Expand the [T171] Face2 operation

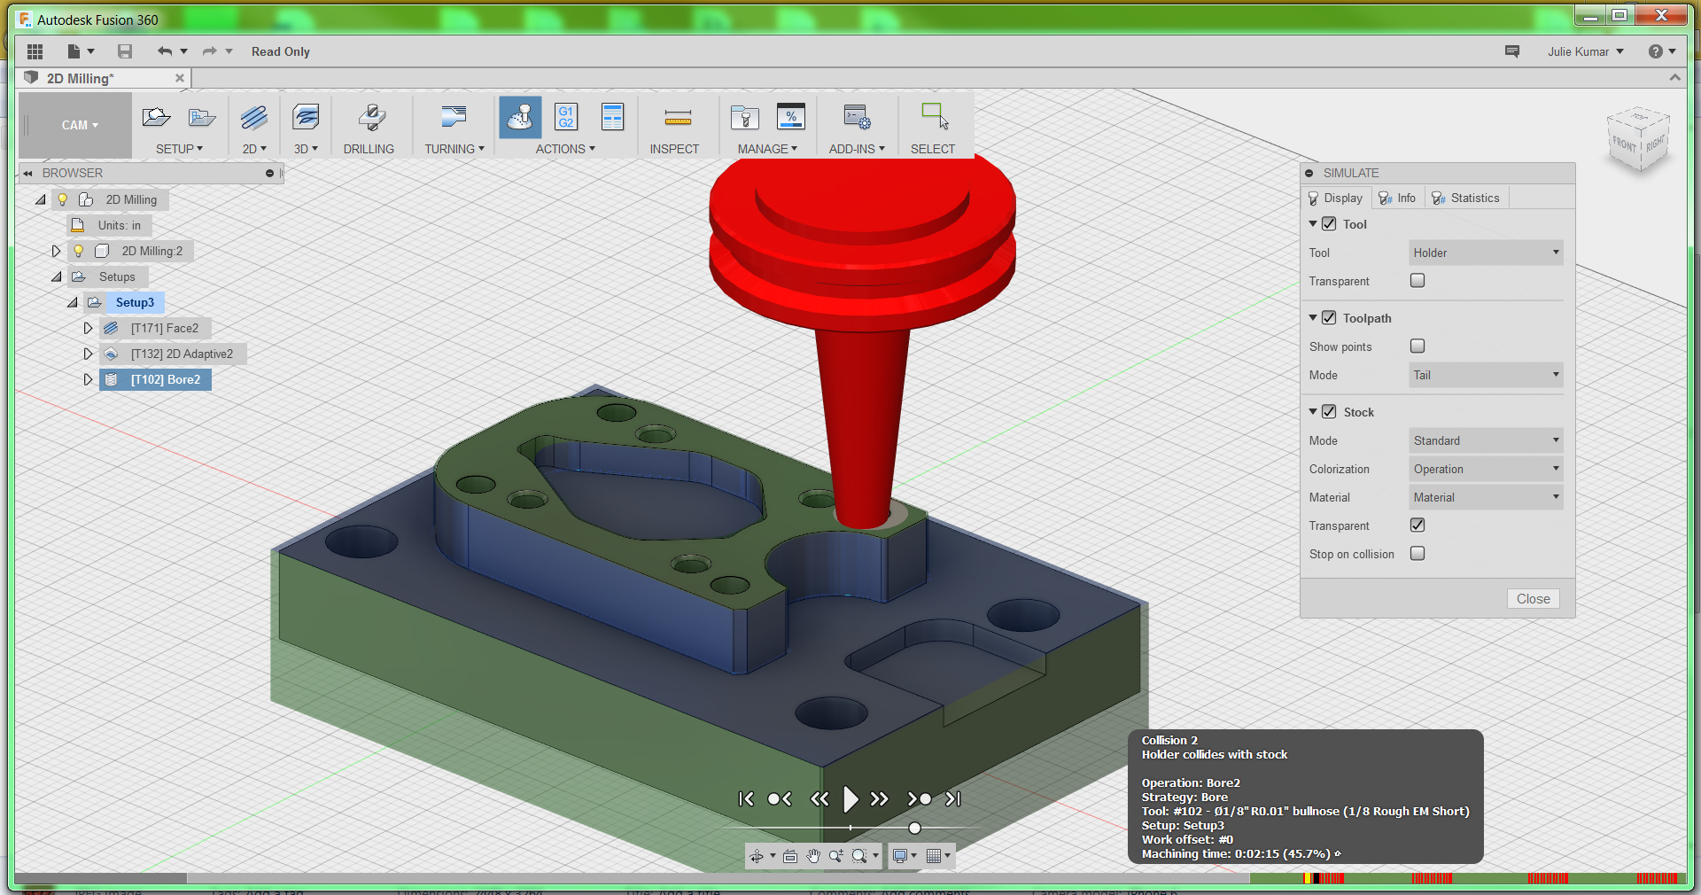coord(88,328)
